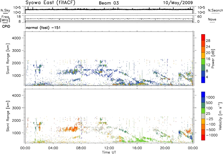This screenshot has width=223, height=154.
Task: Click the velocity panel's "Slant Range [km]" label
Action: click(8, 116)
